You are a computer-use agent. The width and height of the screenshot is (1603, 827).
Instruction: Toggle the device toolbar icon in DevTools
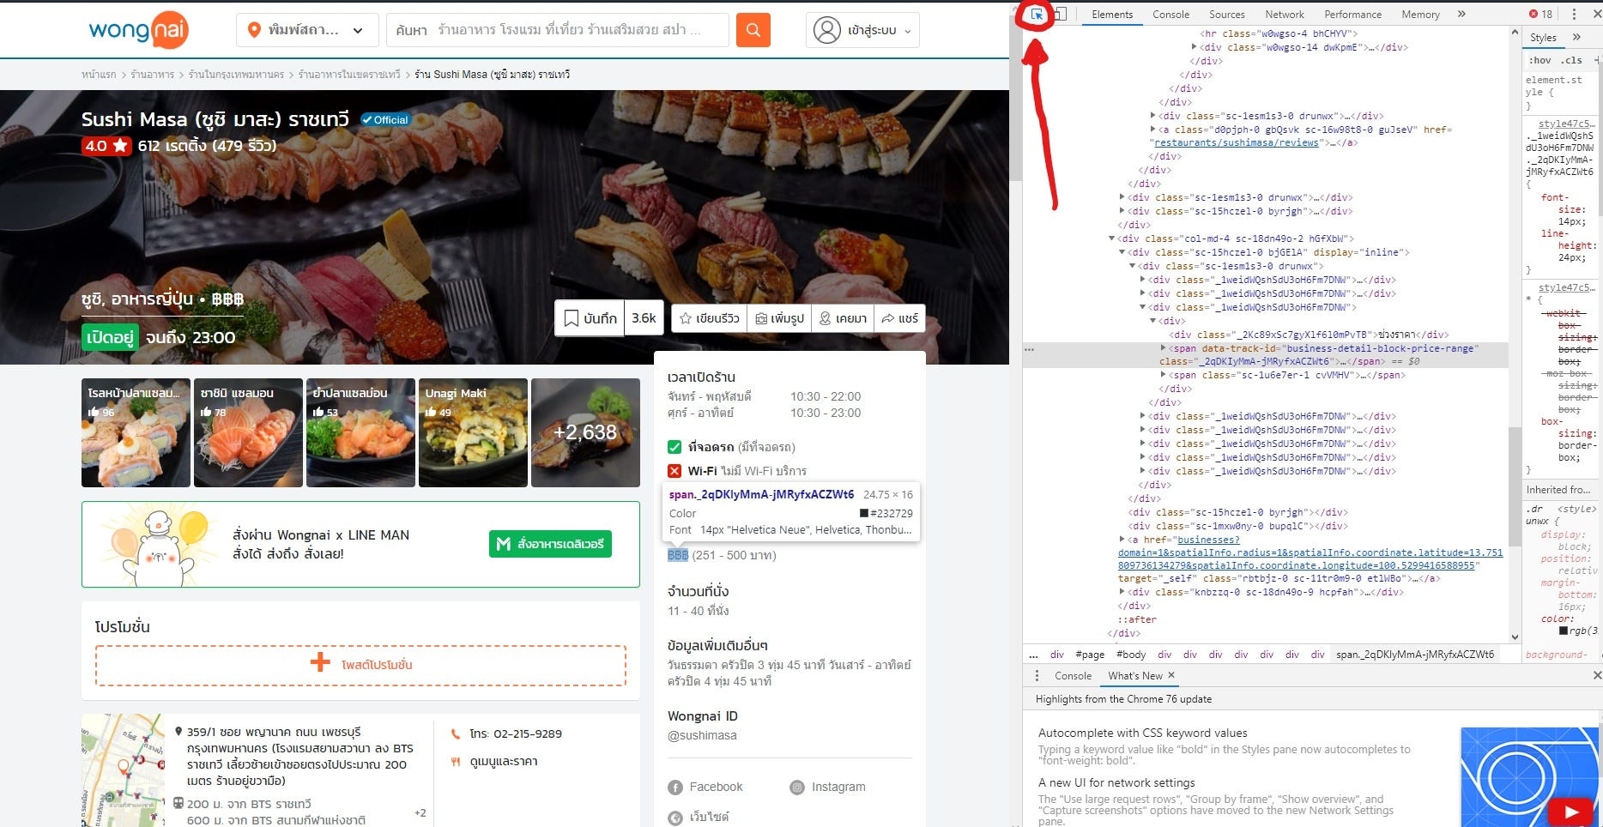pos(1061,14)
